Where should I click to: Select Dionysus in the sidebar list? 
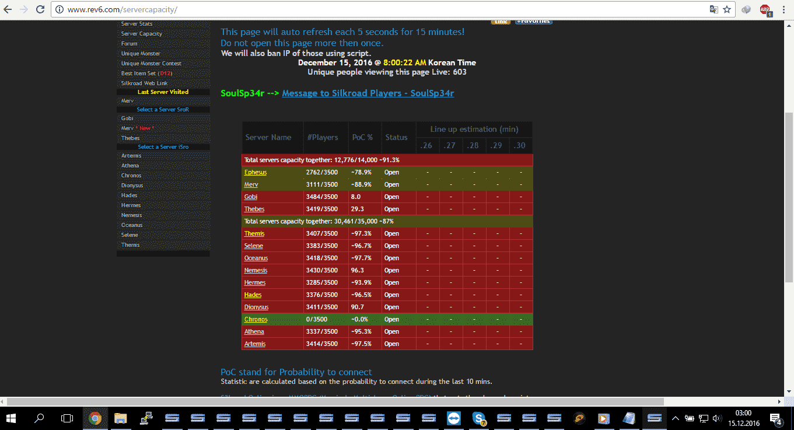point(132,186)
